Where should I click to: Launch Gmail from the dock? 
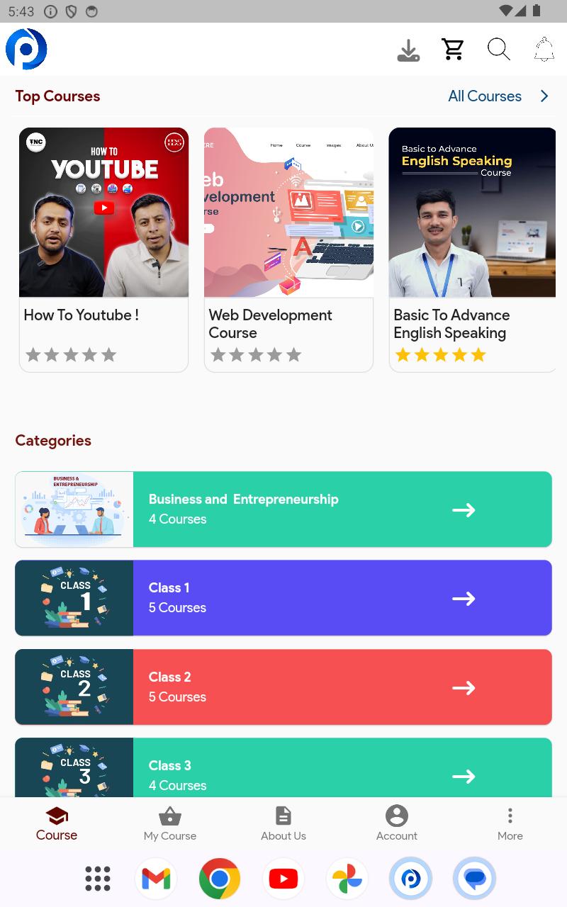156,879
